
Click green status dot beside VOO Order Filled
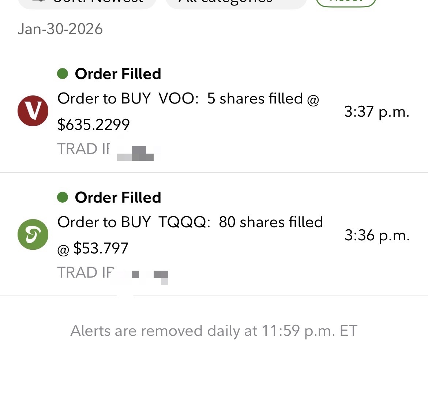click(x=63, y=74)
